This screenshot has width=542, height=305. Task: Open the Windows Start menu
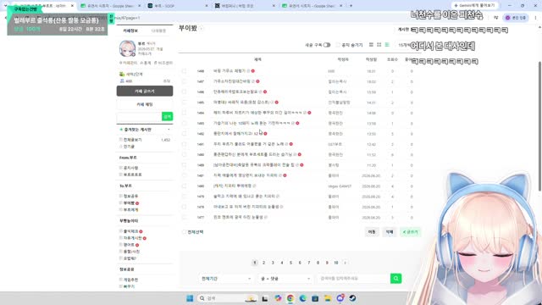click(x=190, y=298)
